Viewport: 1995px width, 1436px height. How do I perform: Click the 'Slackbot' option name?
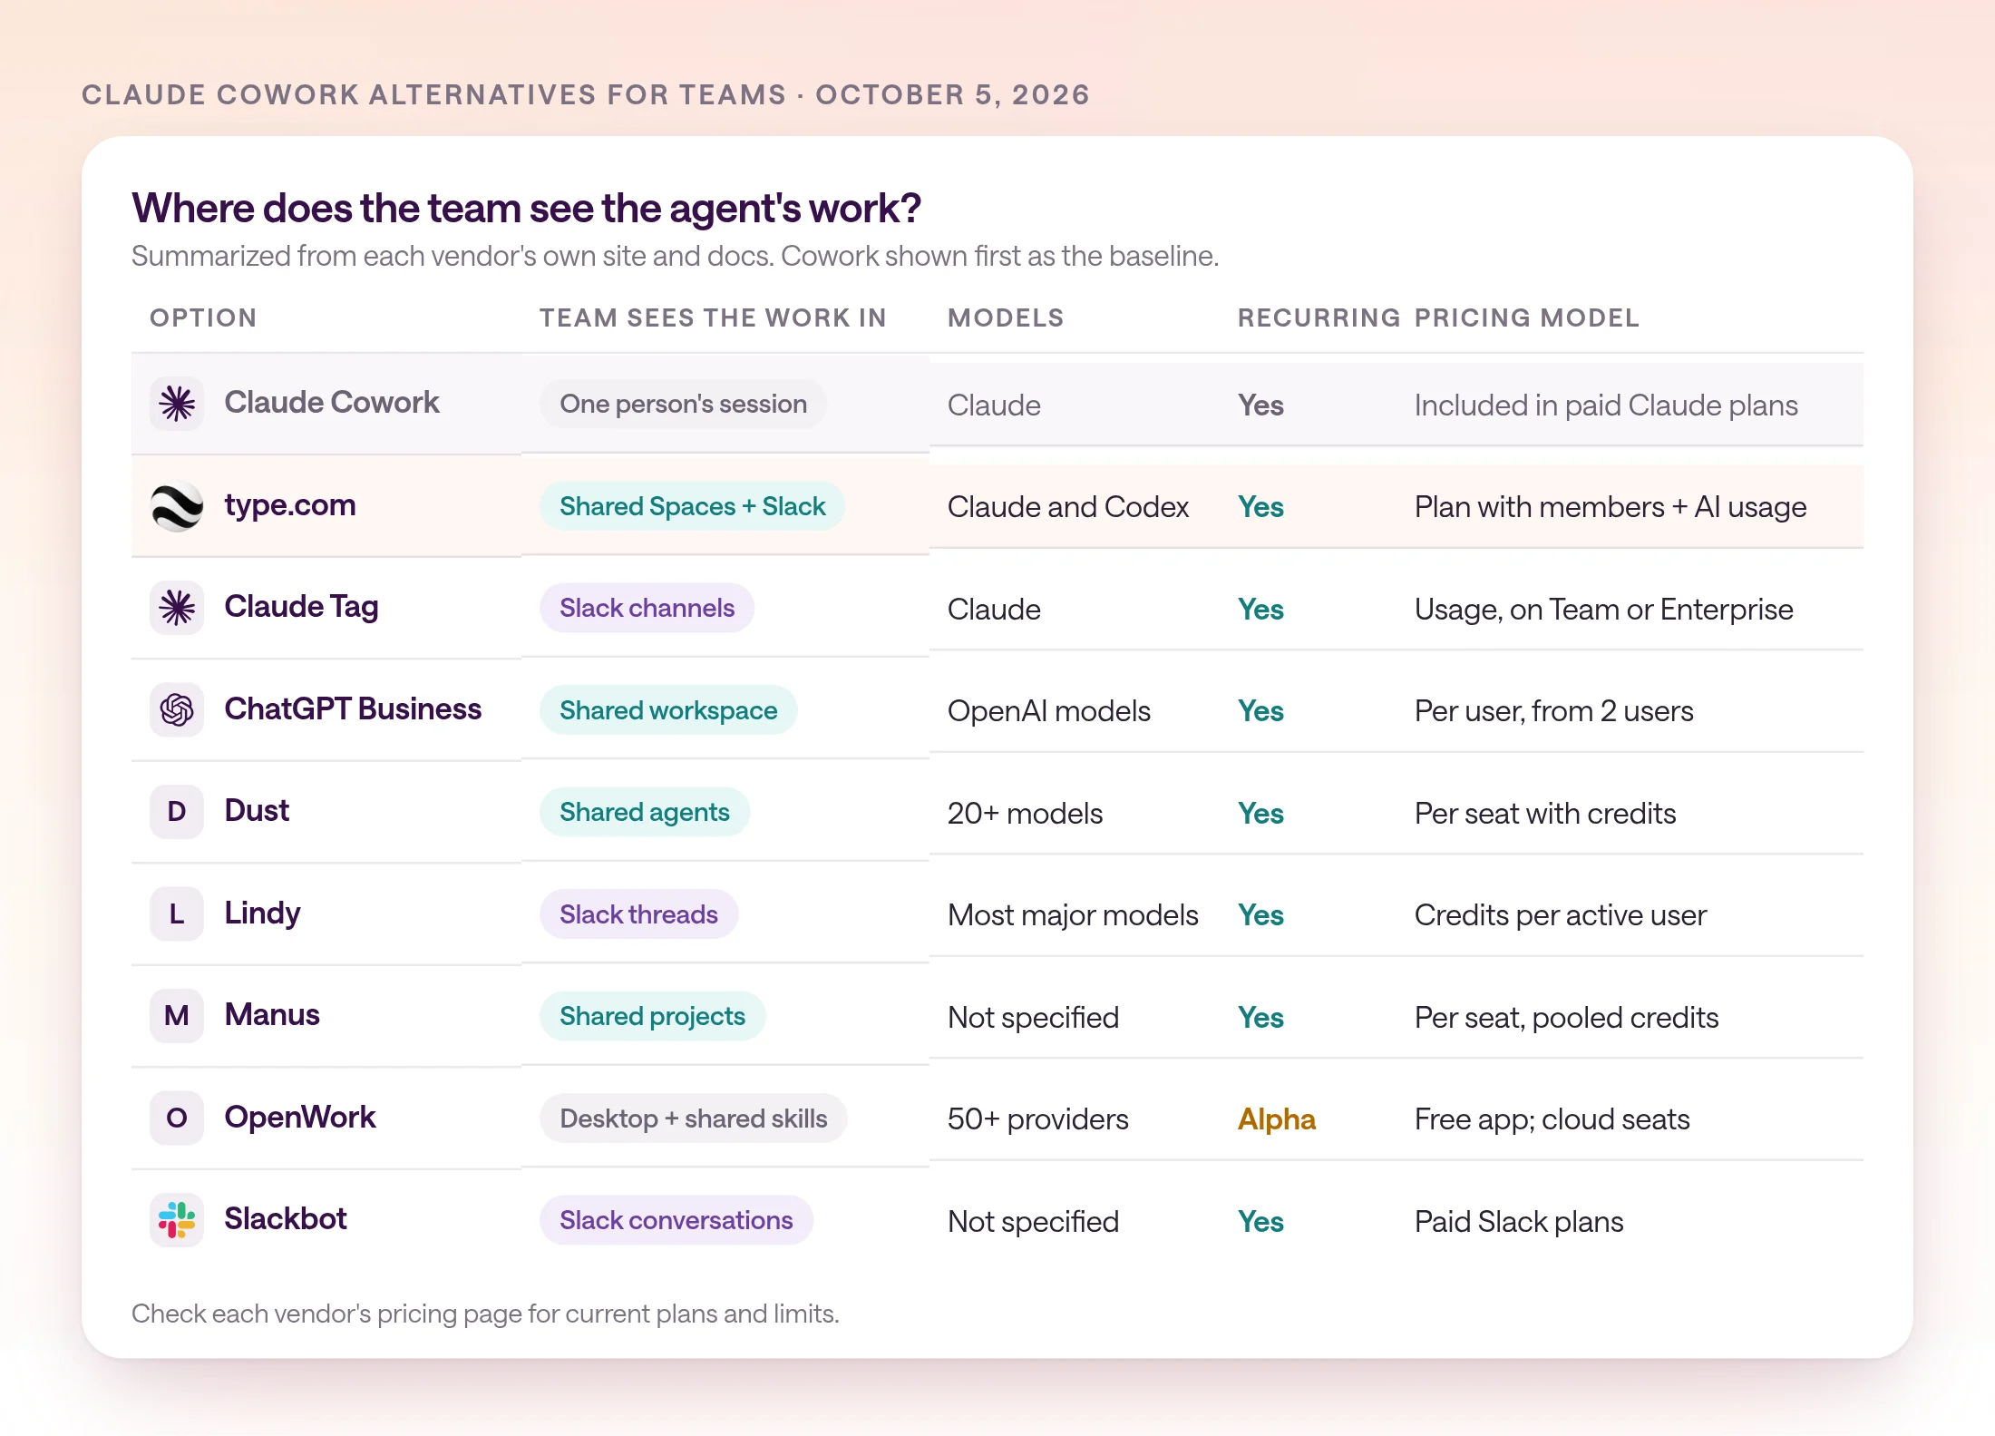[286, 1218]
